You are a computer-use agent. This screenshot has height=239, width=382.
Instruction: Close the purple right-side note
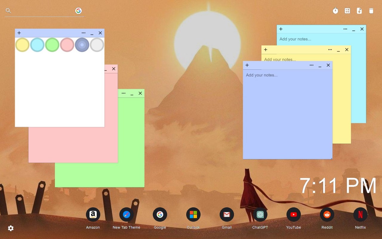click(x=328, y=65)
